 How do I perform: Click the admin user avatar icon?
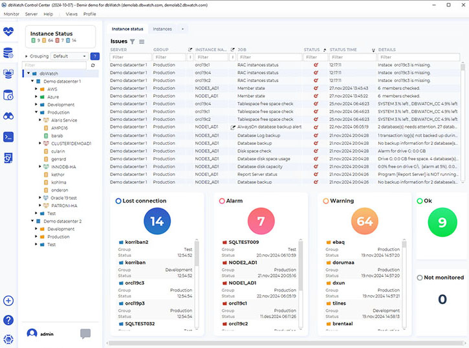(x=32, y=333)
